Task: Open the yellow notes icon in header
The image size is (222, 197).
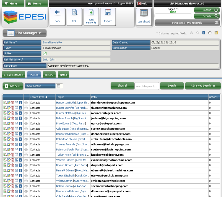Action: (x=216, y=33)
